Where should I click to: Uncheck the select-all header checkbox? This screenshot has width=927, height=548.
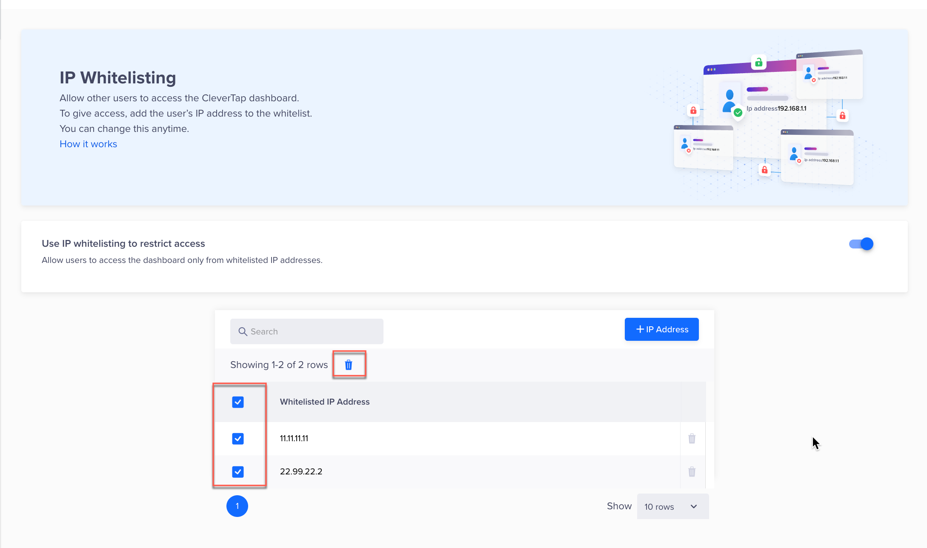238,402
